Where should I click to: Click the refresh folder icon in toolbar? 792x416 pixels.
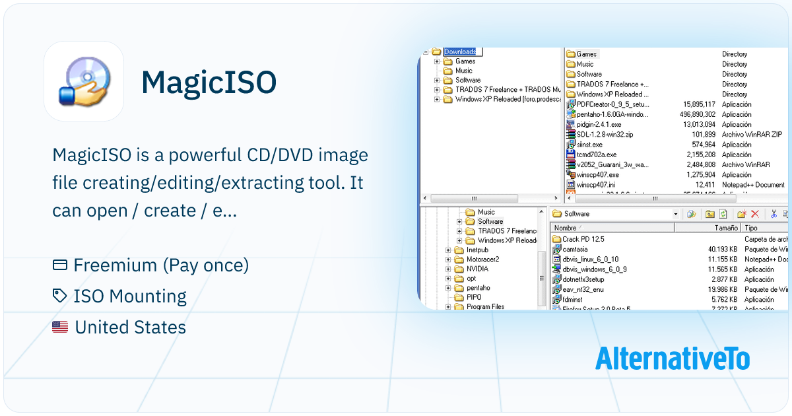[x=723, y=214]
